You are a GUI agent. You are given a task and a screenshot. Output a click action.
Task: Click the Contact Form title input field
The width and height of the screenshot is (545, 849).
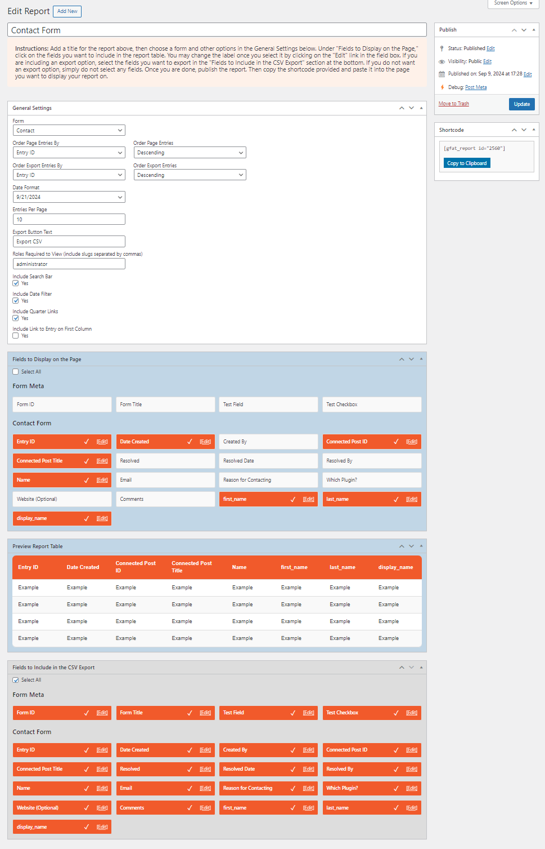(216, 29)
